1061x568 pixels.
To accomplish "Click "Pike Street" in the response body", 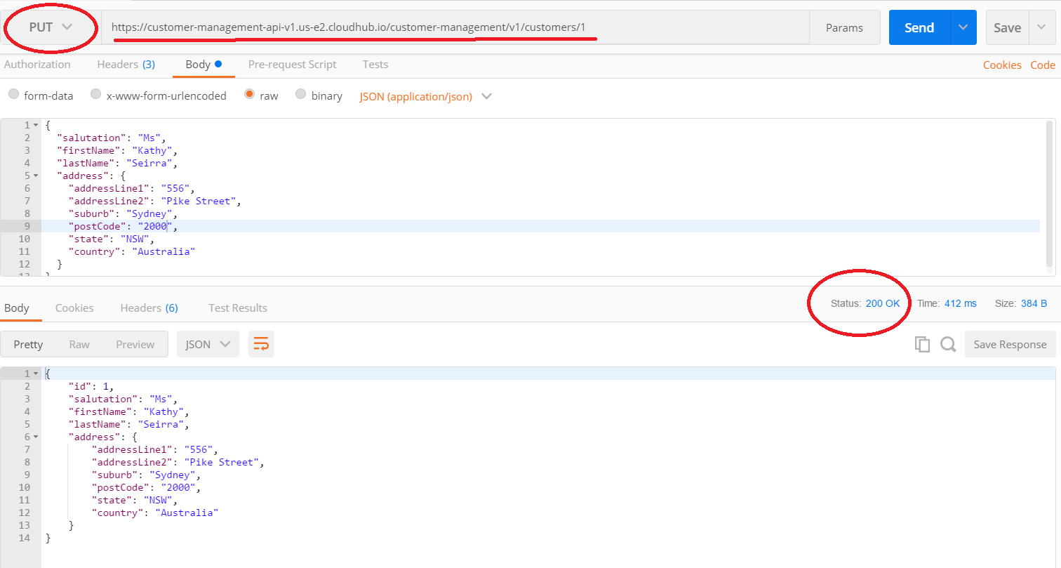I will [222, 462].
